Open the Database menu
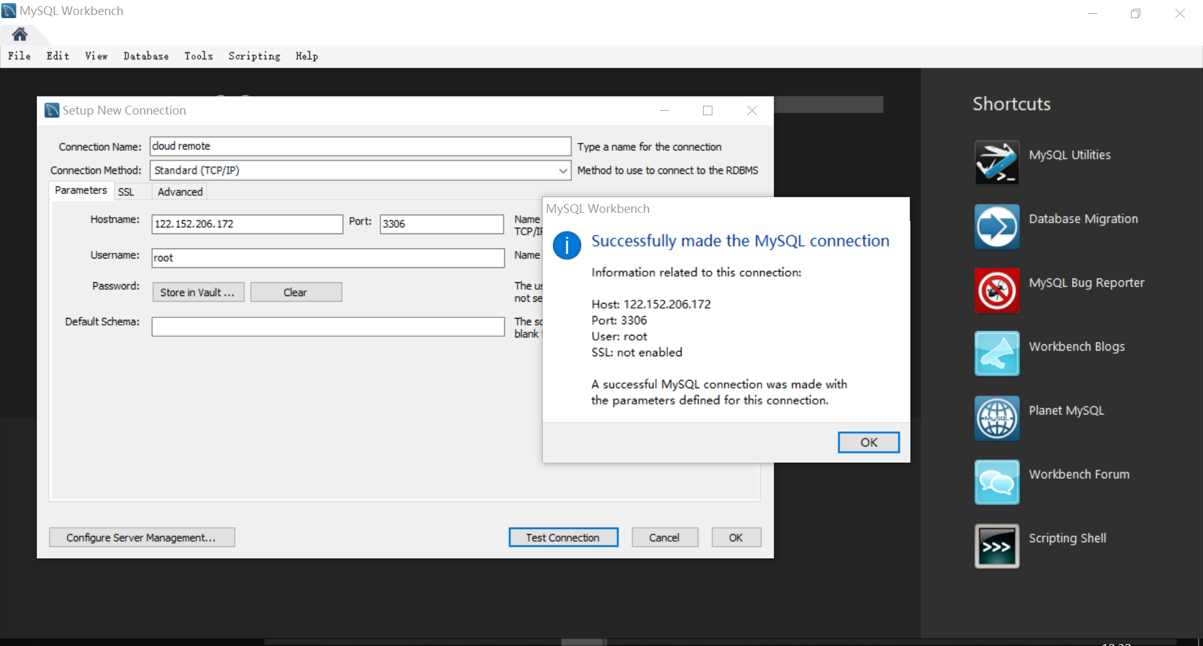The height and width of the screenshot is (646, 1203). click(146, 56)
